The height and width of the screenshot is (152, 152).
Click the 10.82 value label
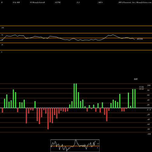(x=141, y=89)
